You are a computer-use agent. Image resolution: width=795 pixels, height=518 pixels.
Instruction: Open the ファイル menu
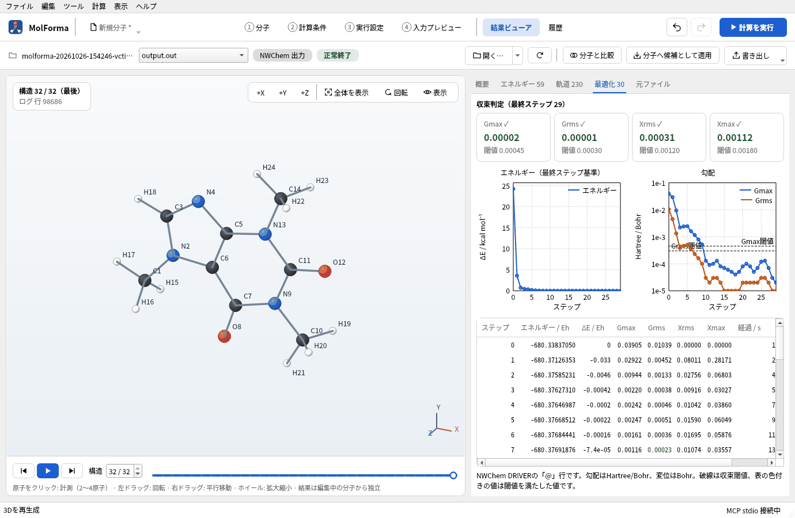(x=20, y=6)
